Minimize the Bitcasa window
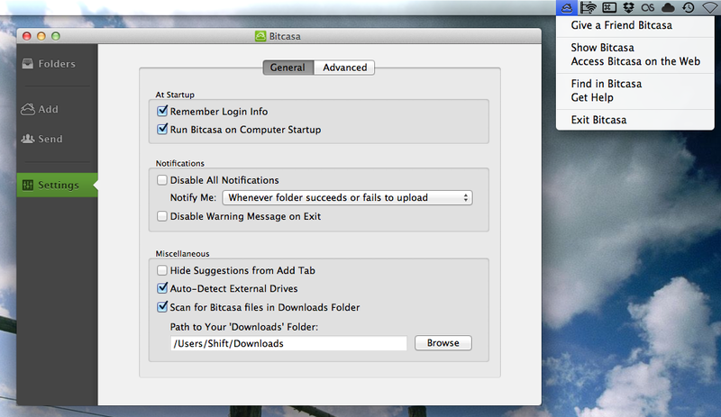This screenshot has width=721, height=417. point(41,36)
